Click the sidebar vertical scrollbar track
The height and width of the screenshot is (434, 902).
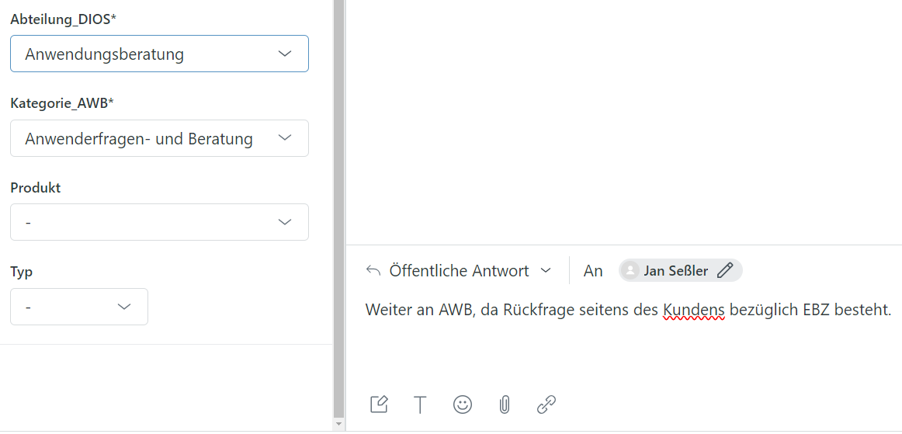[x=338, y=210]
